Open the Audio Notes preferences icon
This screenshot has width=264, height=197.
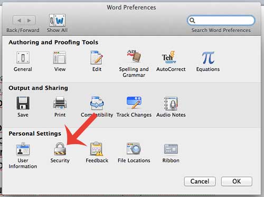tap(171, 103)
